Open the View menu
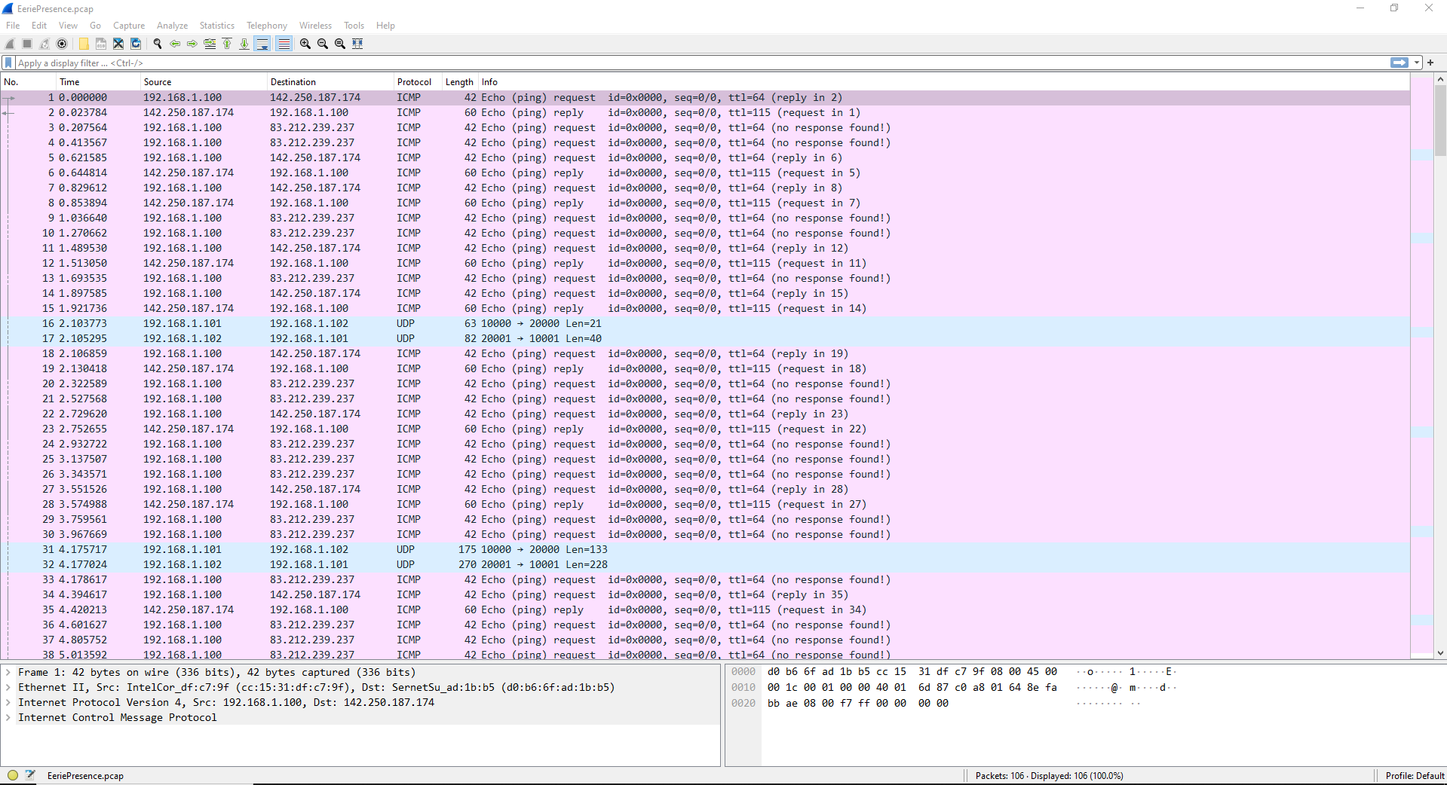Image resolution: width=1447 pixels, height=785 pixels. tap(68, 25)
